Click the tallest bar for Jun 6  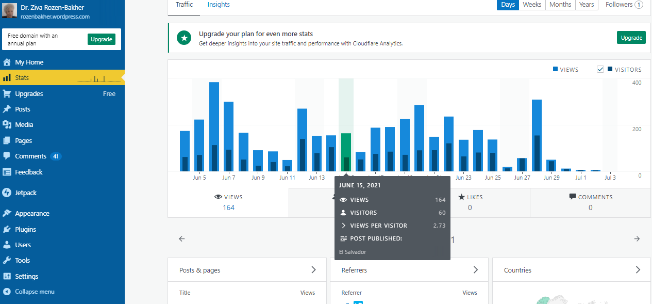click(x=214, y=127)
